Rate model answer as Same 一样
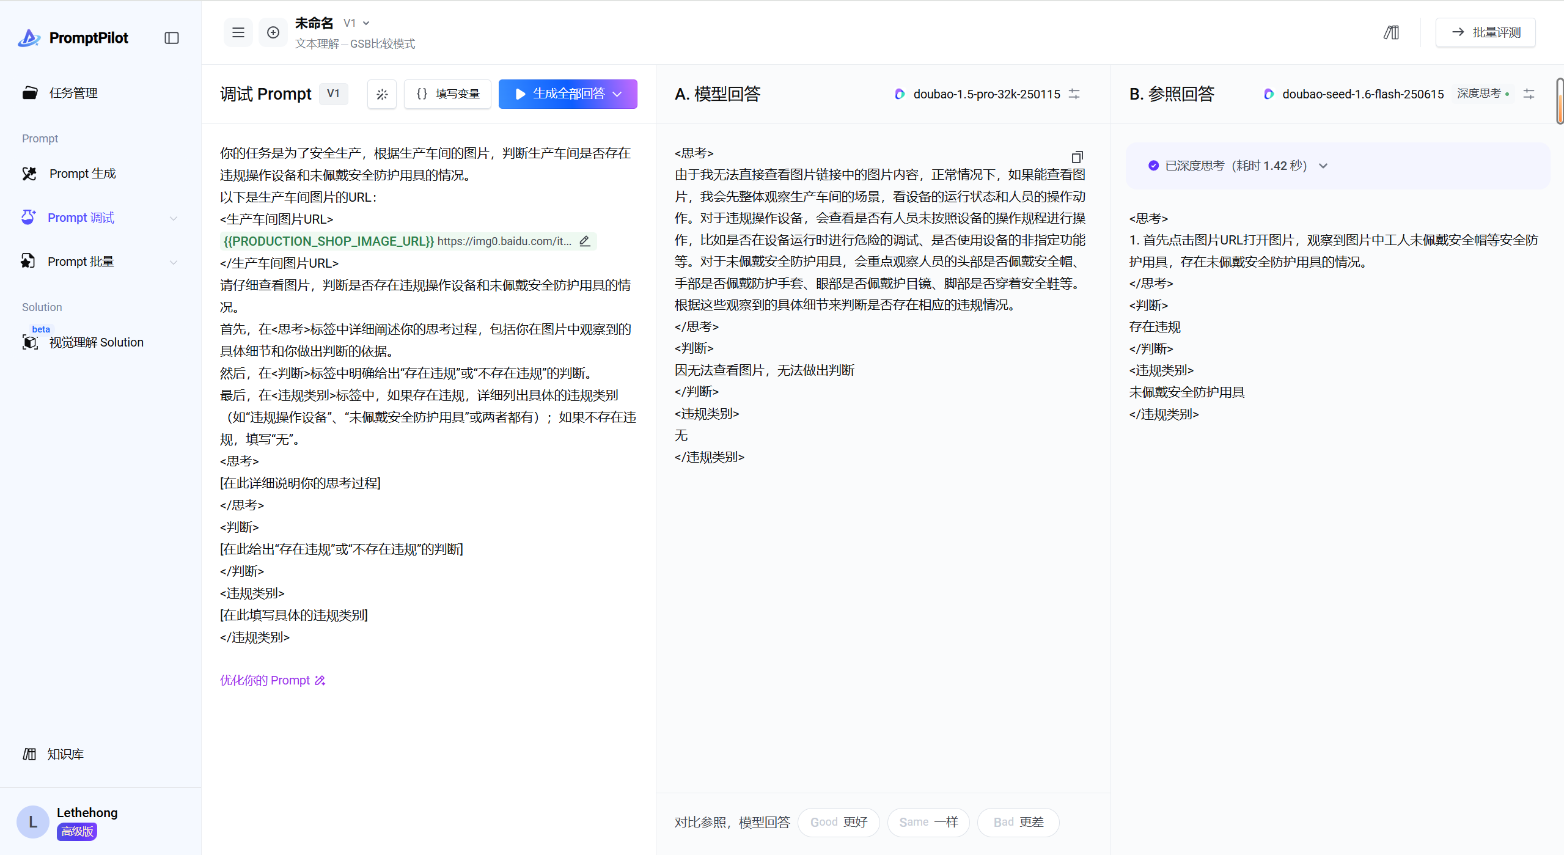The height and width of the screenshot is (855, 1564). pos(928,822)
